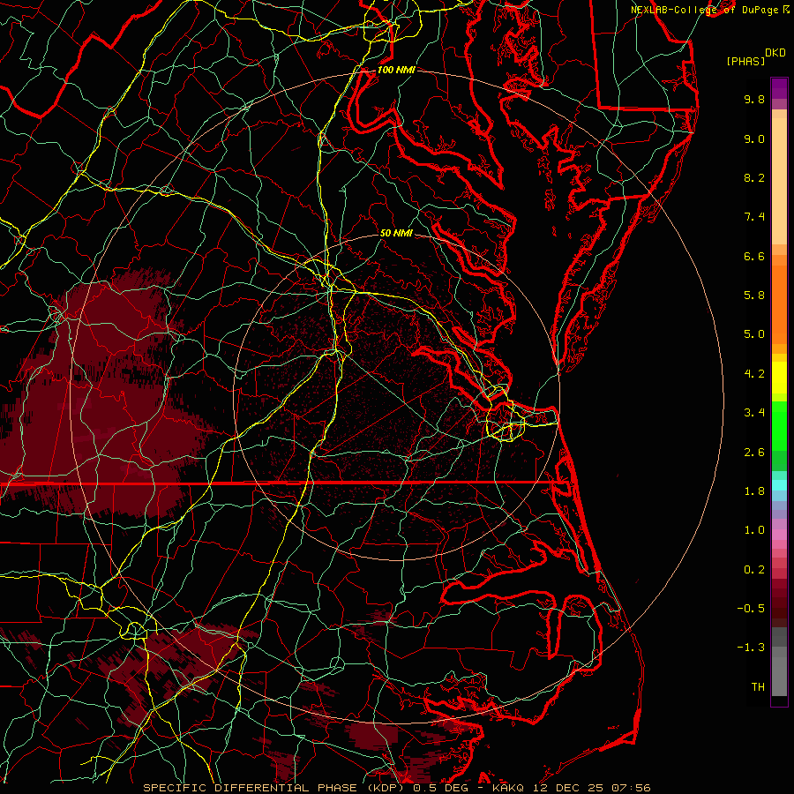Click the 1.0 value on the color scale
This screenshot has height=794, width=794.
pos(754,530)
